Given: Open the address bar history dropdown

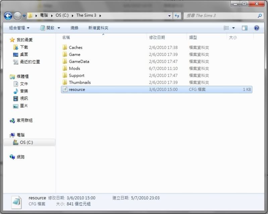Looking at the screenshot, I should click(169, 15).
